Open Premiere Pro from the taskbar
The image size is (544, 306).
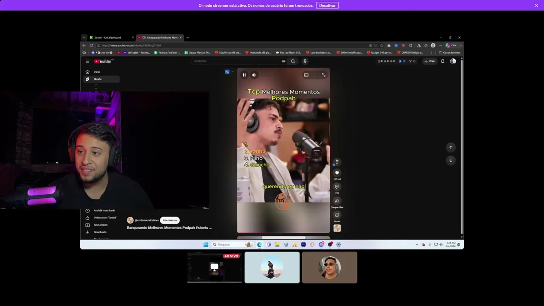(x=303, y=244)
